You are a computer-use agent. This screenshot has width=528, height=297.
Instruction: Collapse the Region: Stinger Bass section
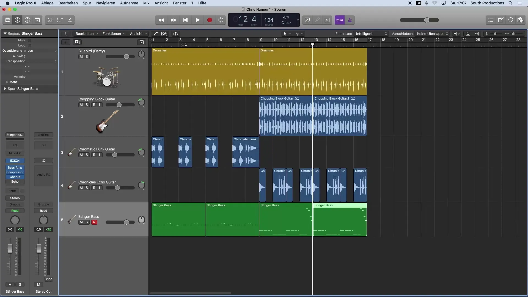pyautogui.click(x=5, y=33)
